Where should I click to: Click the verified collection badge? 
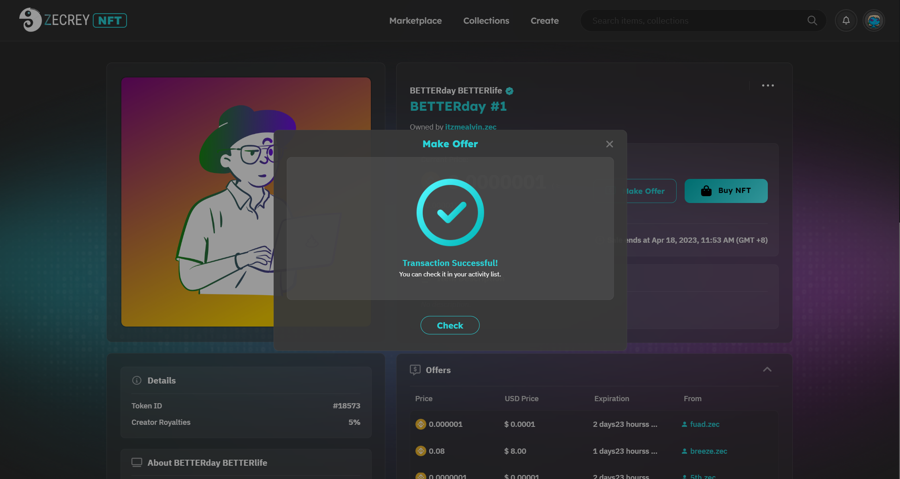click(509, 91)
